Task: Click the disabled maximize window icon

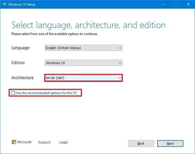Action: coord(175,4)
